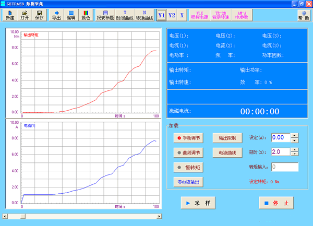Export data with the 导出 icon

point(56,15)
